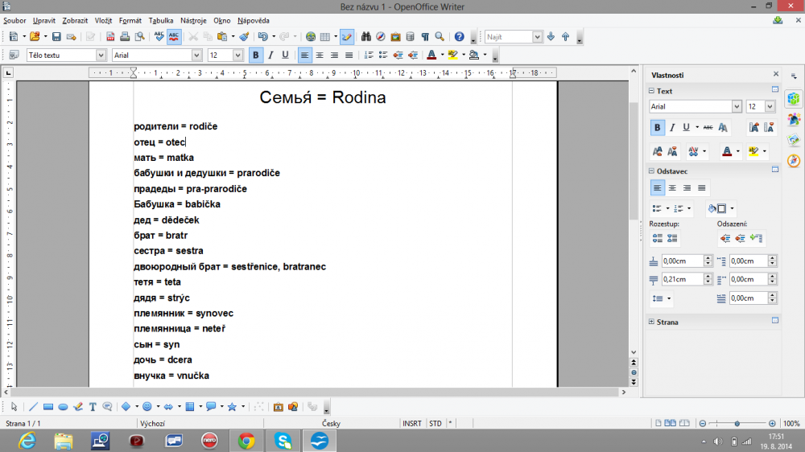This screenshot has width=805, height=452.
Task: Toggle Bold in formatting toolbar
Action: pyautogui.click(x=256, y=55)
